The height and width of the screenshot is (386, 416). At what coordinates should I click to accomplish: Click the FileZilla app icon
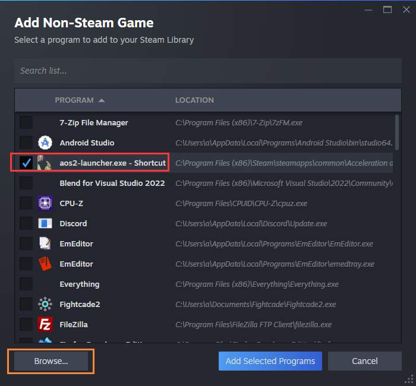coord(45,324)
